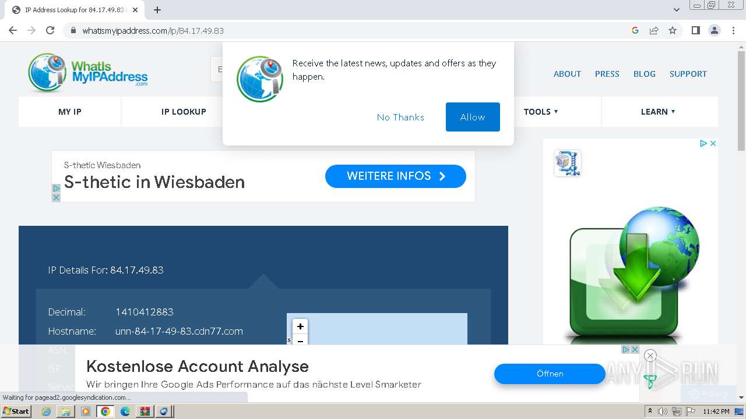Close the Kostenlose Account Analyse banner
The image size is (746, 419).
(x=635, y=350)
